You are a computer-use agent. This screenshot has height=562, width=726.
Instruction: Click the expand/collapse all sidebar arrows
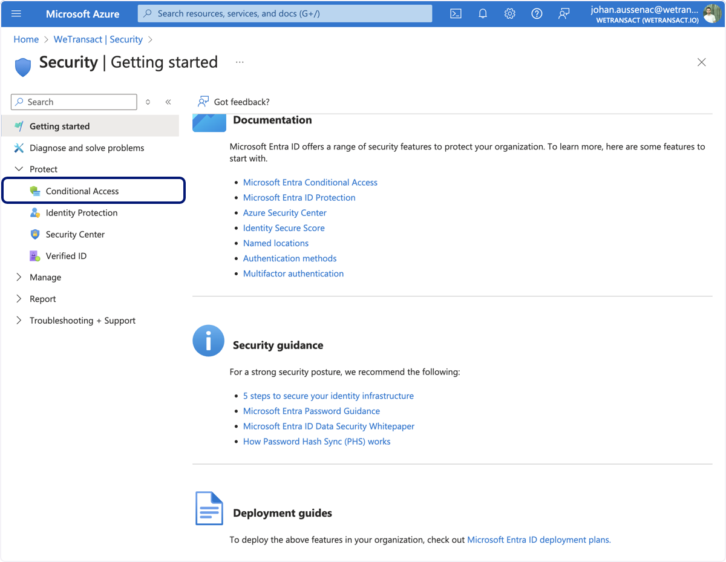pos(148,102)
